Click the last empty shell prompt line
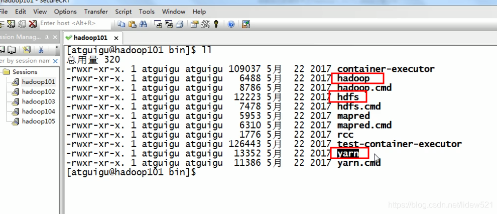Image resolution: width=497 pixels, height=214 pixels. point(131,172)
